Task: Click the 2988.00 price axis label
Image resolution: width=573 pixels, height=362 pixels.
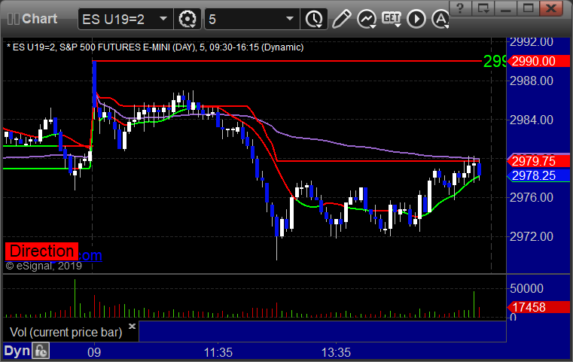Action: (x=532, y=81)
